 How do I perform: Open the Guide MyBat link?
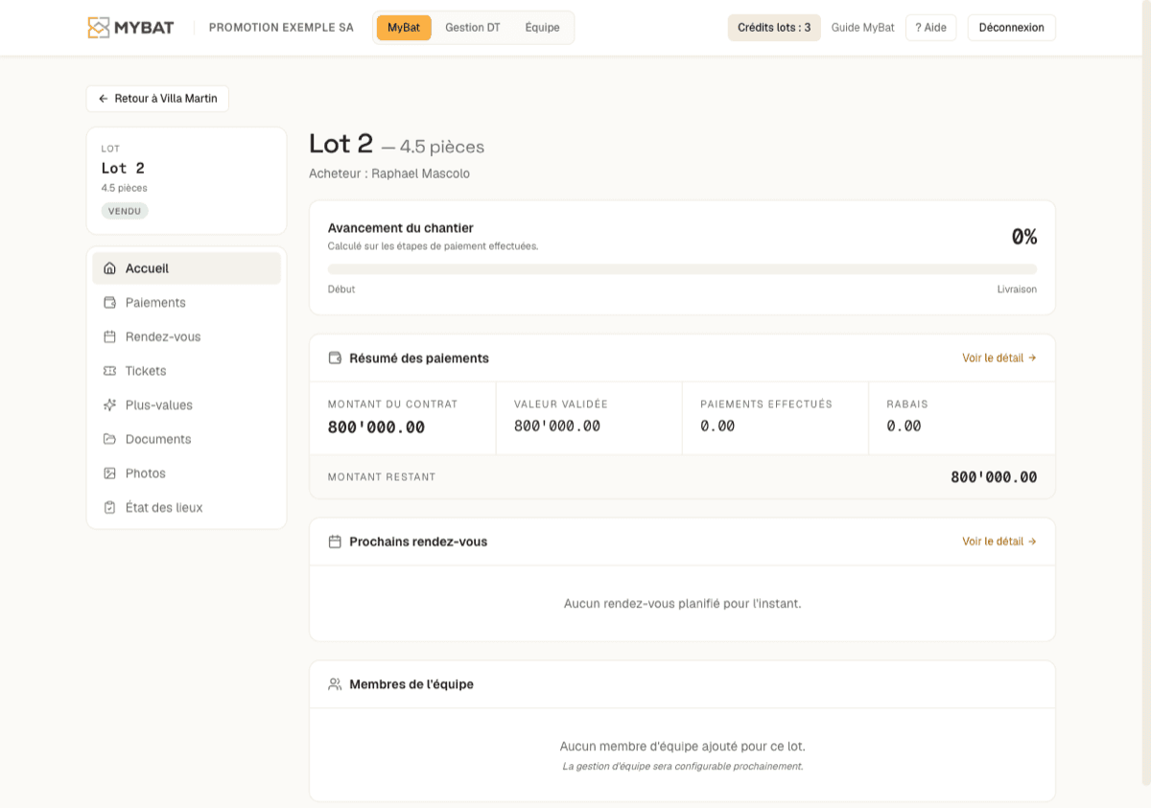click(862, 28)
